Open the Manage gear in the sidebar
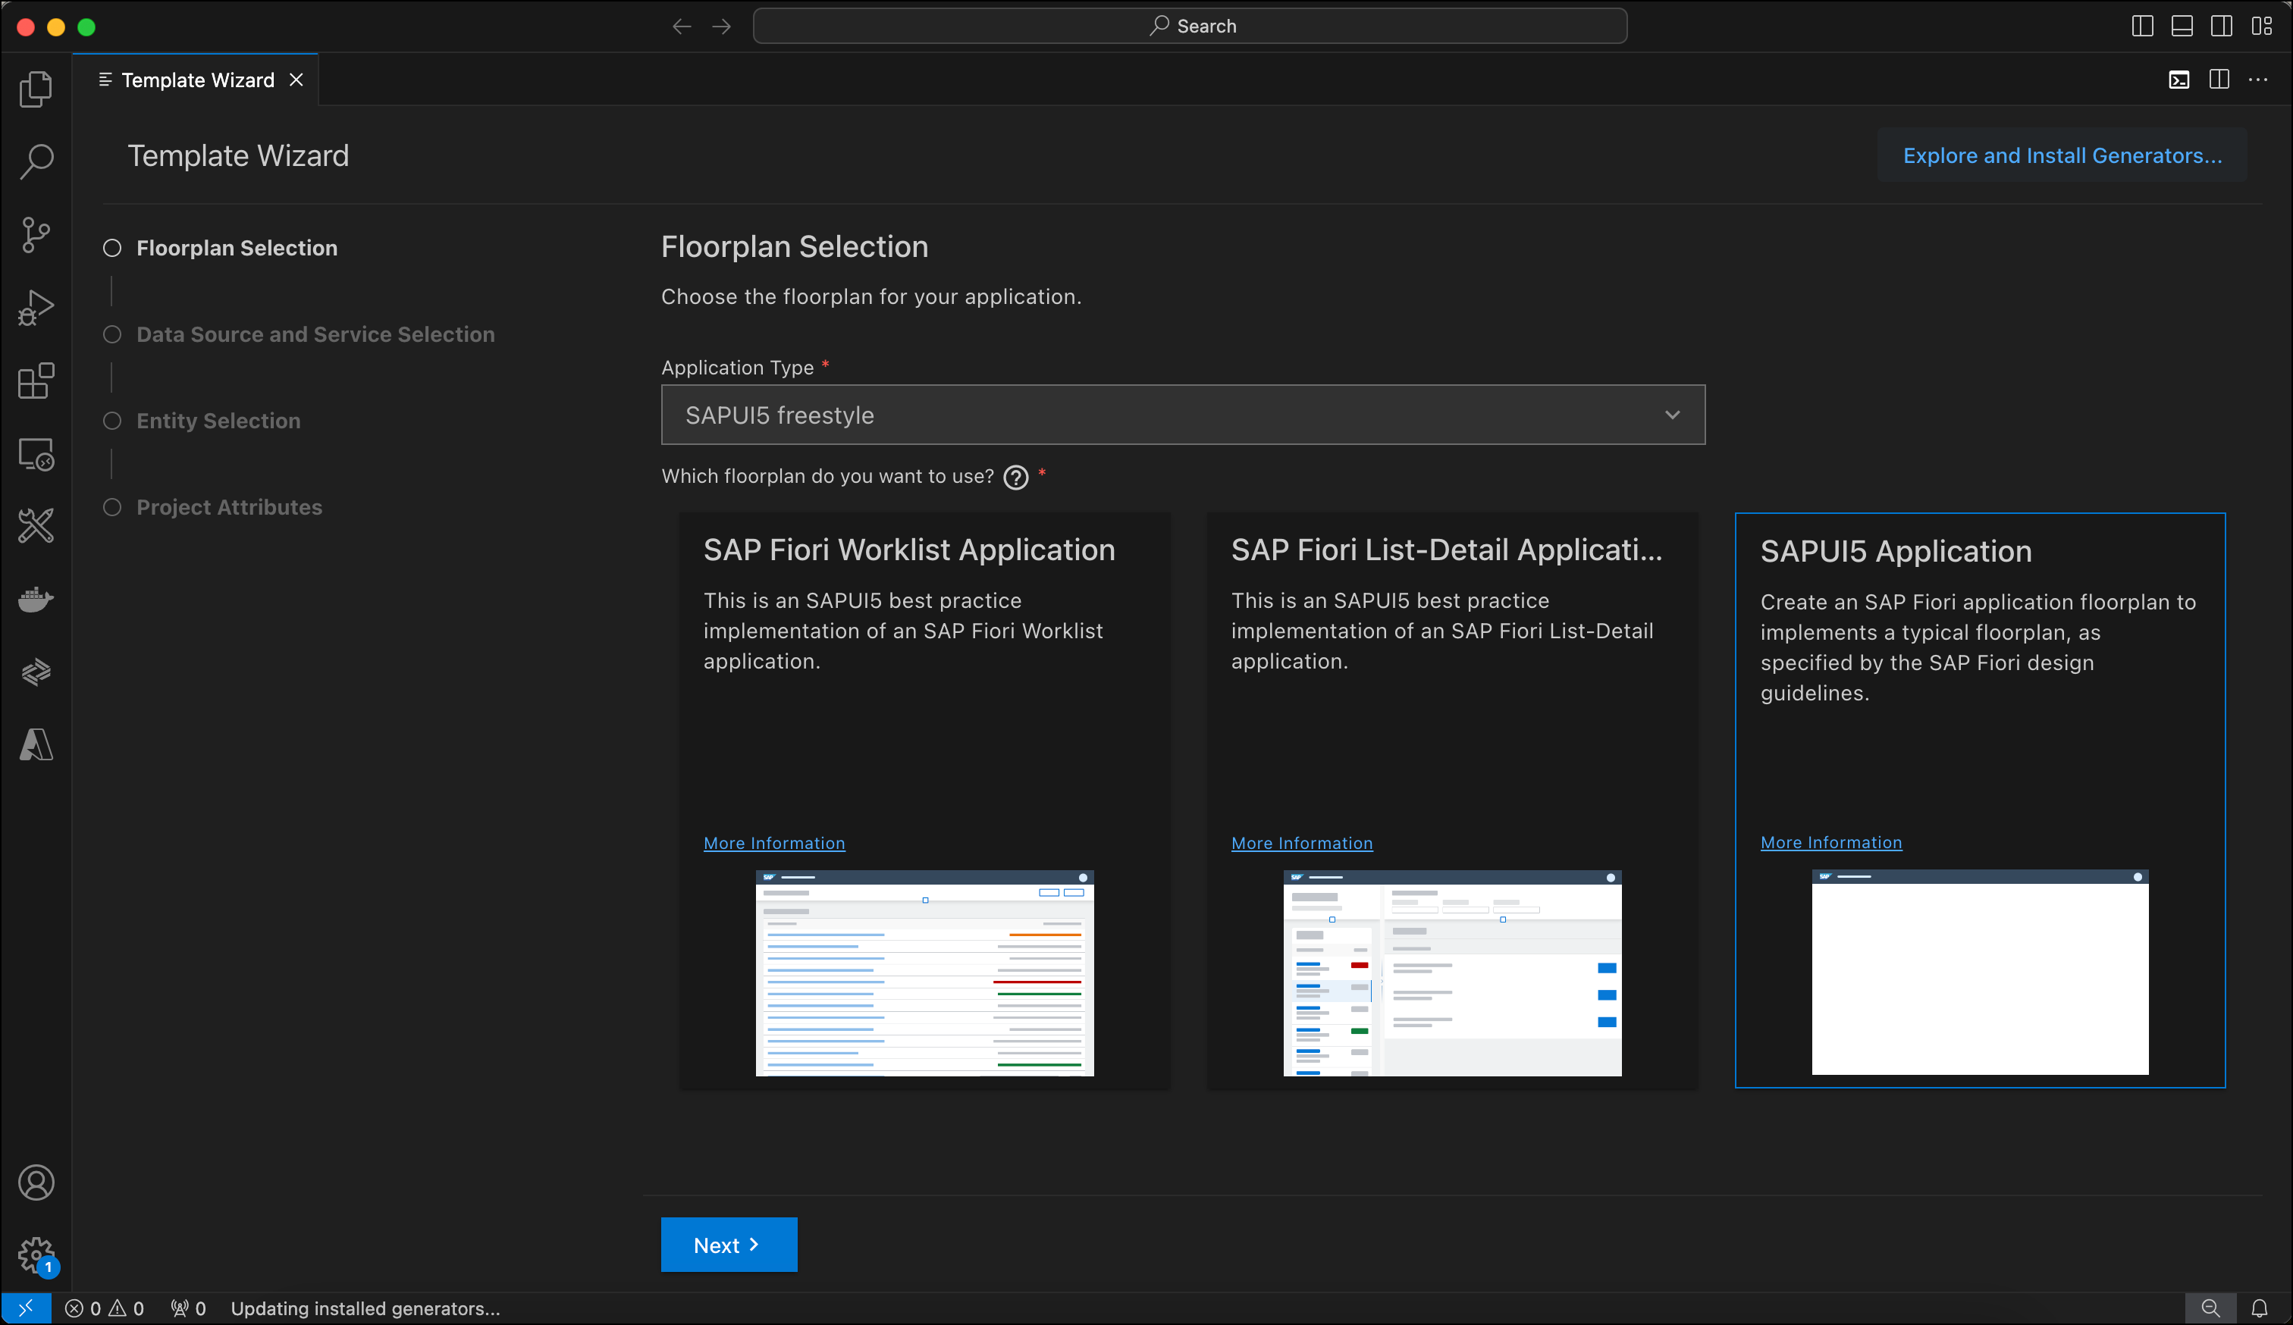Screen dimensions: 2293x1325 36,1255
